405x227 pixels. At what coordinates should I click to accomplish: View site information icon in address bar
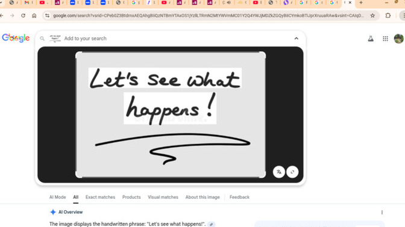pyautogui.click(x=47, y=16)
